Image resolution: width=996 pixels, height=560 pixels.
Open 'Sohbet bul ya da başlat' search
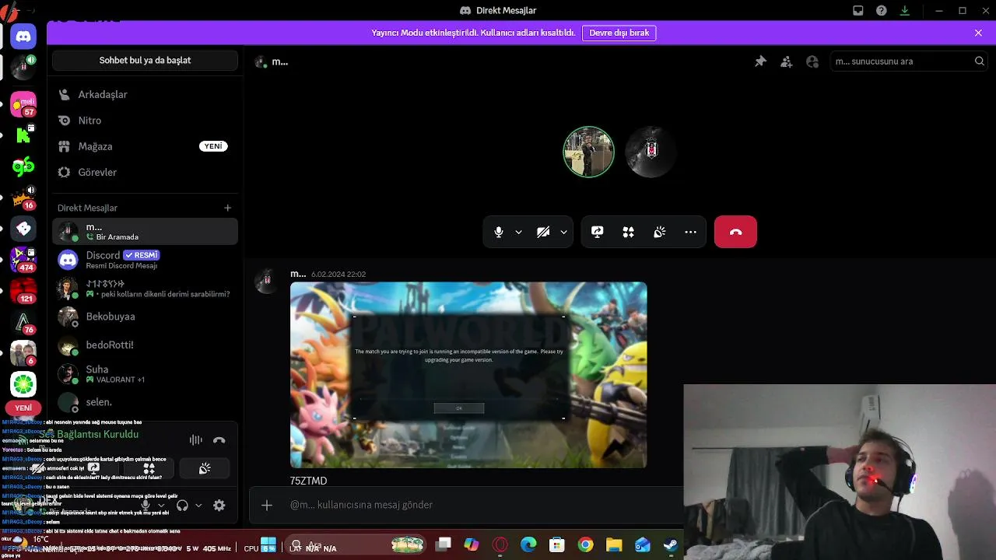(x=145, y=60)
